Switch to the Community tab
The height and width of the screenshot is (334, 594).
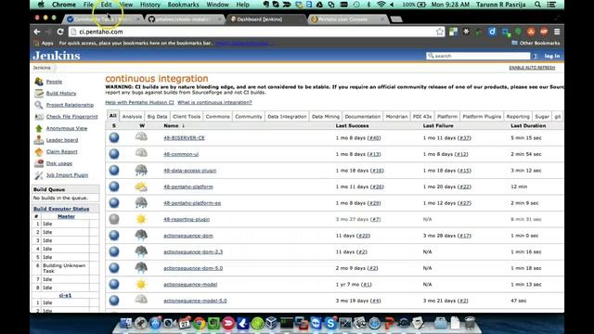point(249,117)
